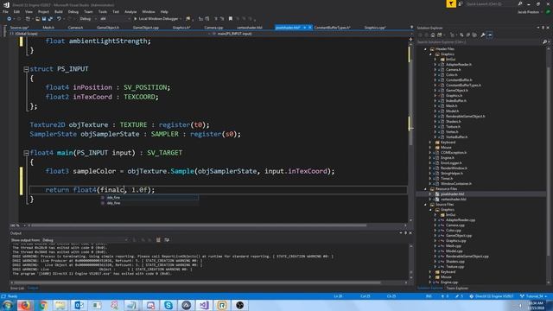Click the Save file toolbar icon
Viewport: 553px width, 311px height.
point(44,19)
